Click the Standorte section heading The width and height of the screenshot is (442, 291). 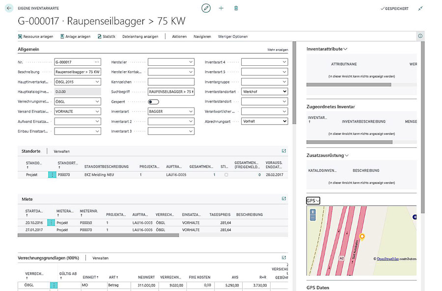pyautogui.click(x=31, y=151)
